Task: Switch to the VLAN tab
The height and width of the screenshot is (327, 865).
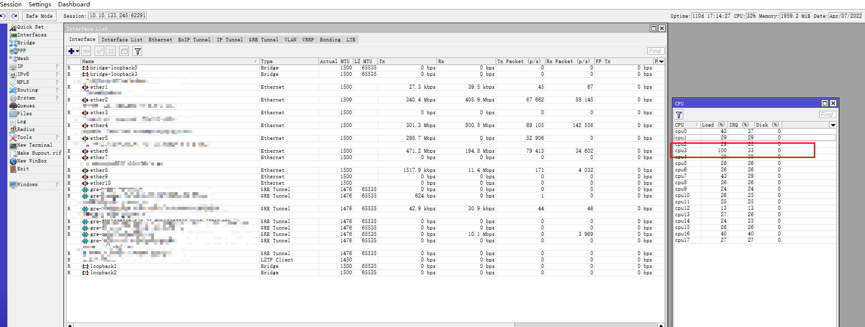Action: (290, 40)
